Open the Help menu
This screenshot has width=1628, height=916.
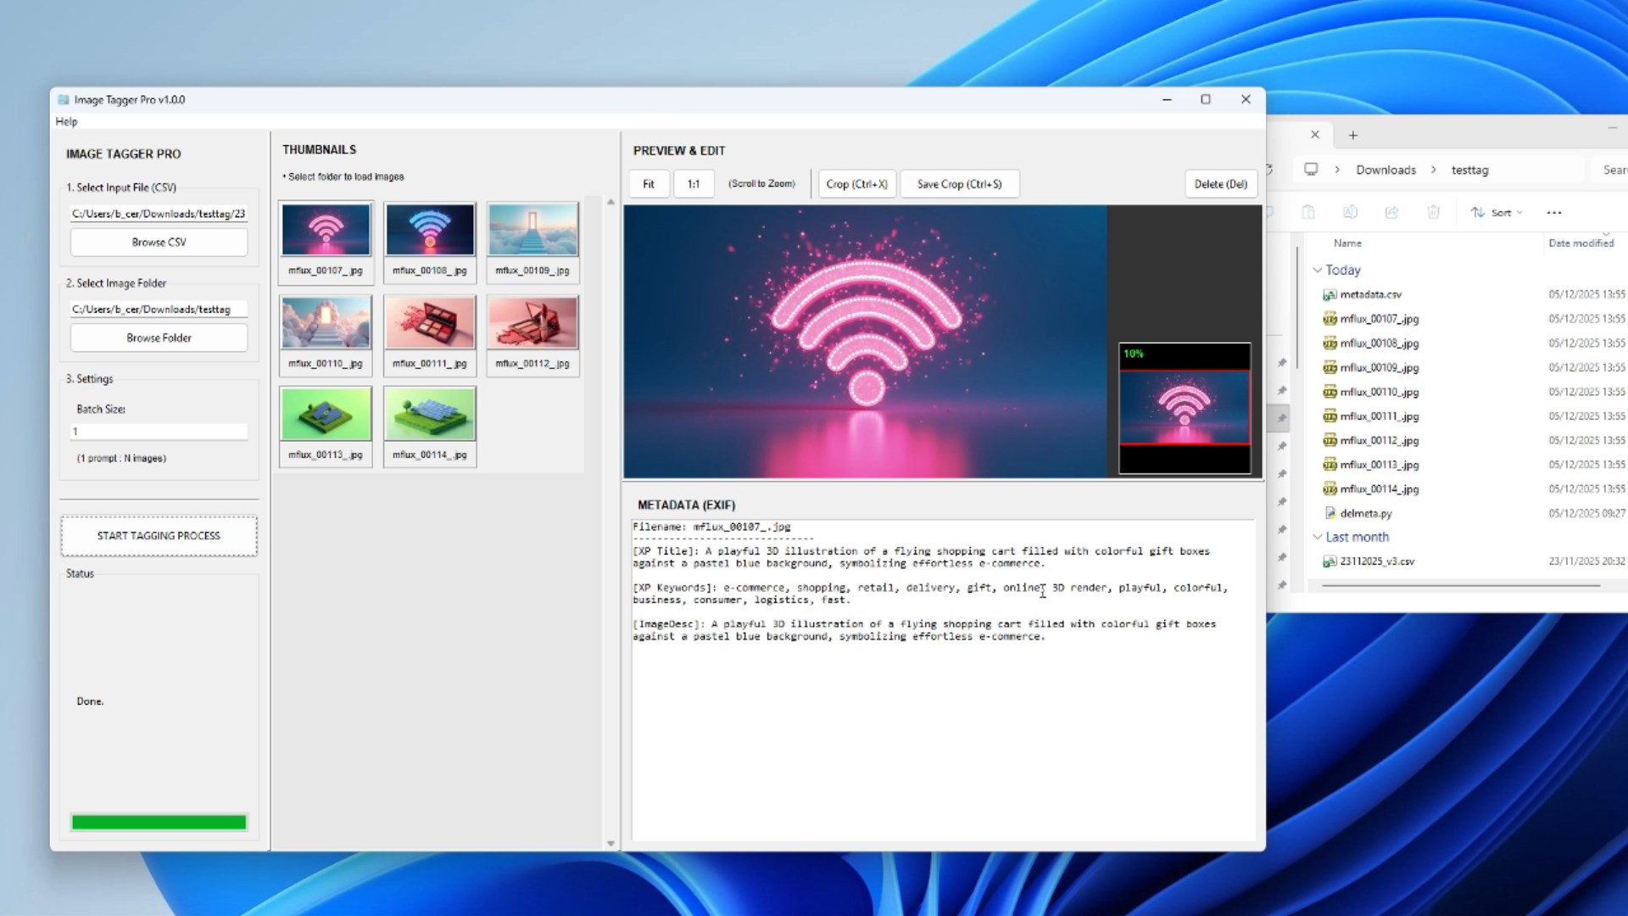click(x=66, y=121)
